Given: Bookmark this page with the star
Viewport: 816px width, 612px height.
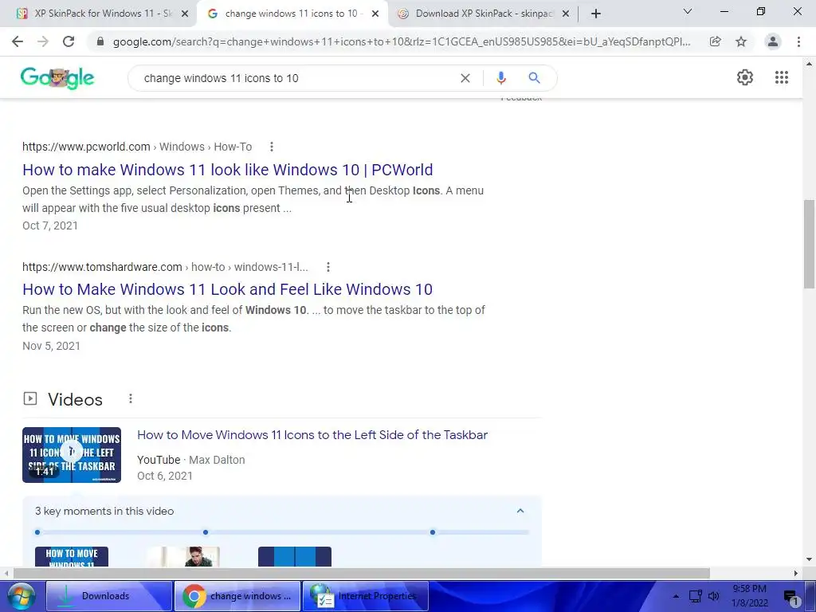Looking at the screenshot, I should pos(741,41).
